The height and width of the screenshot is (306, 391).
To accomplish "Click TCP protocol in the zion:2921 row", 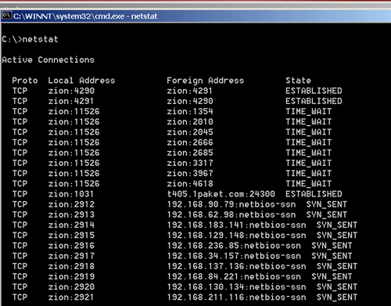I will (20, 297).
